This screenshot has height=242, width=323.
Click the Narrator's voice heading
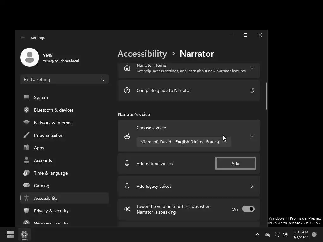tap(134, 114)
